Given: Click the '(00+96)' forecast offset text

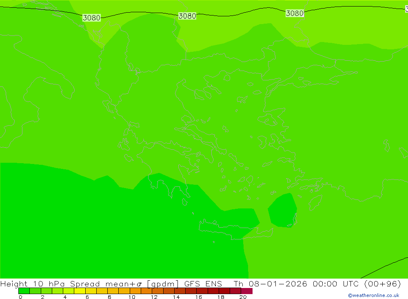Looking at the screenshot, I should [x=383, y=283].
